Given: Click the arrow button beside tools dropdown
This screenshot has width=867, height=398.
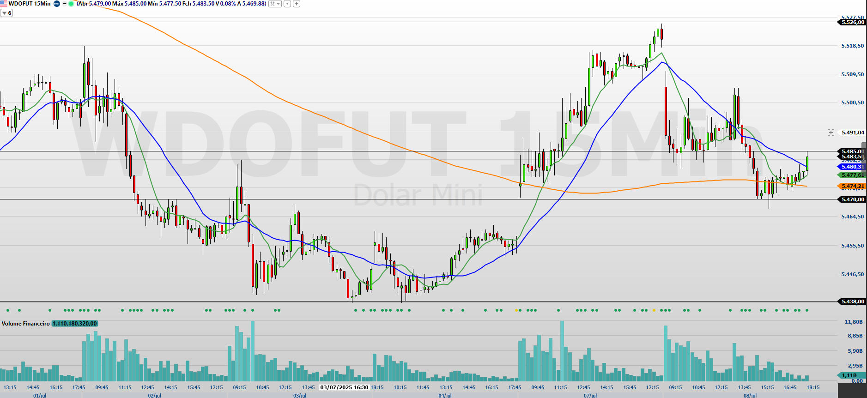Looking at the screenshot, I should tap(287, 4).
